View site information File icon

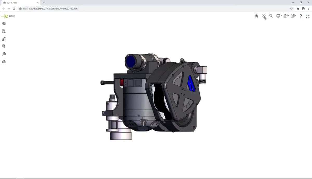(x=23, y=9)
